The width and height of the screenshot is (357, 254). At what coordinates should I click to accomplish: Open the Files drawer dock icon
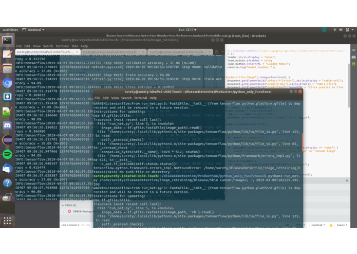(7, 68)
